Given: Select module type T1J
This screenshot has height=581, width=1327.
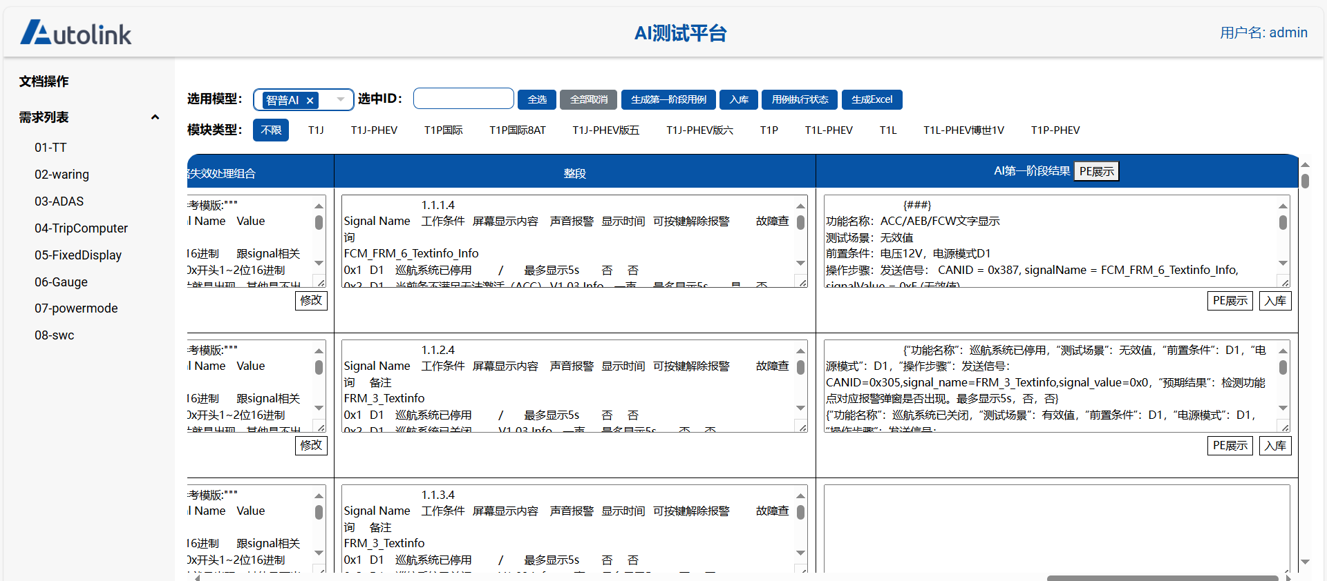Looking at the screenshot, I should click(x=316, y=130).
